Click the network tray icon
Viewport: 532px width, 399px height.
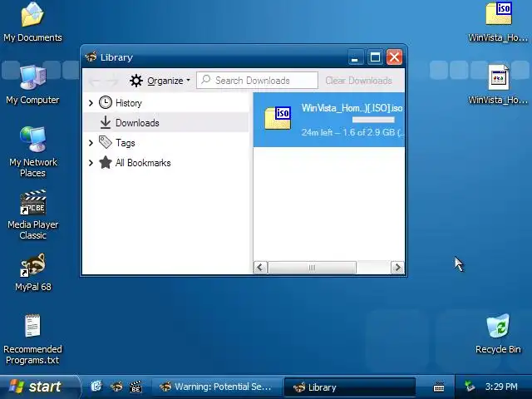(470, 386)
